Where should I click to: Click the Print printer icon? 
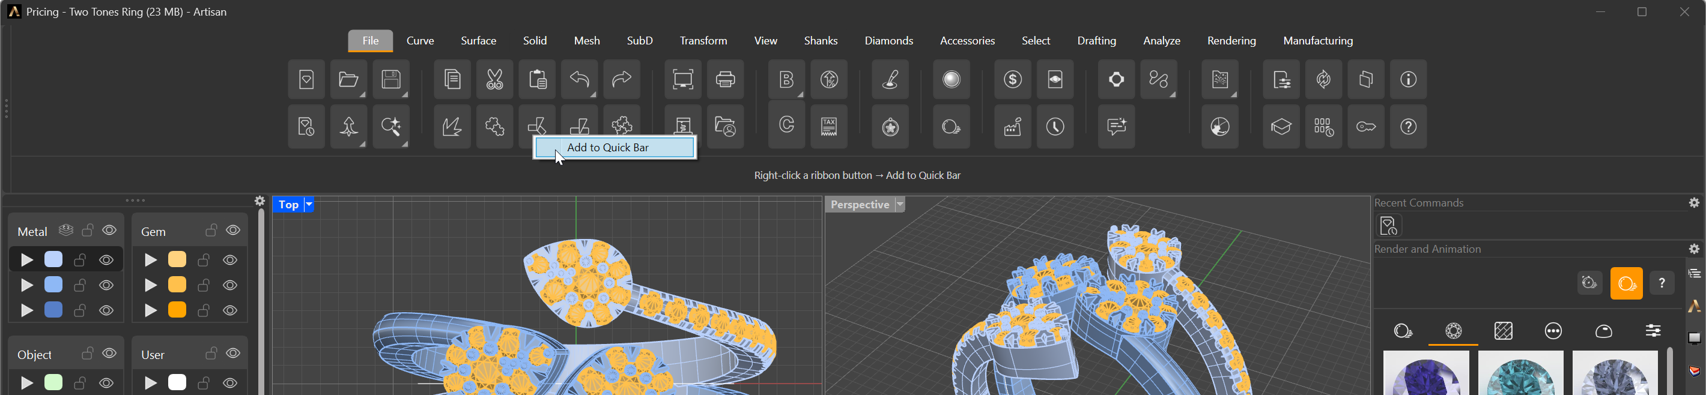[x=725, y=79]
